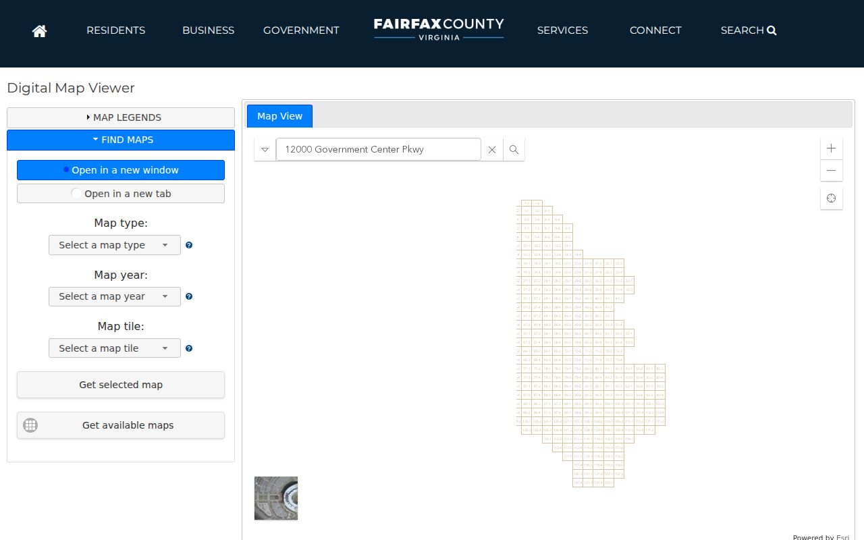
Task: Click the Get selected map button
Action: point(121,385)
